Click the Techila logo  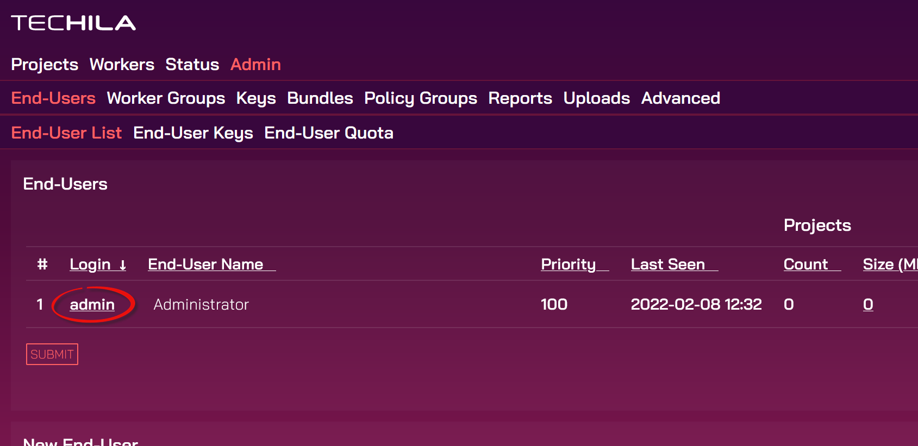tap(73, 23)
